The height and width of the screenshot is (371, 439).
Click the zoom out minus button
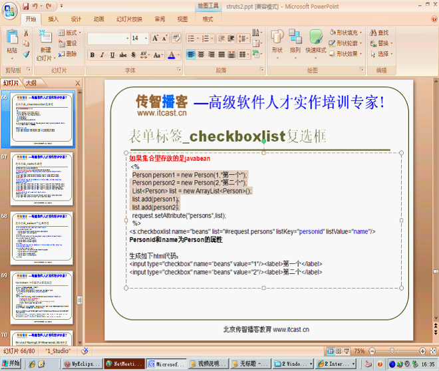(x=372, y=351)
